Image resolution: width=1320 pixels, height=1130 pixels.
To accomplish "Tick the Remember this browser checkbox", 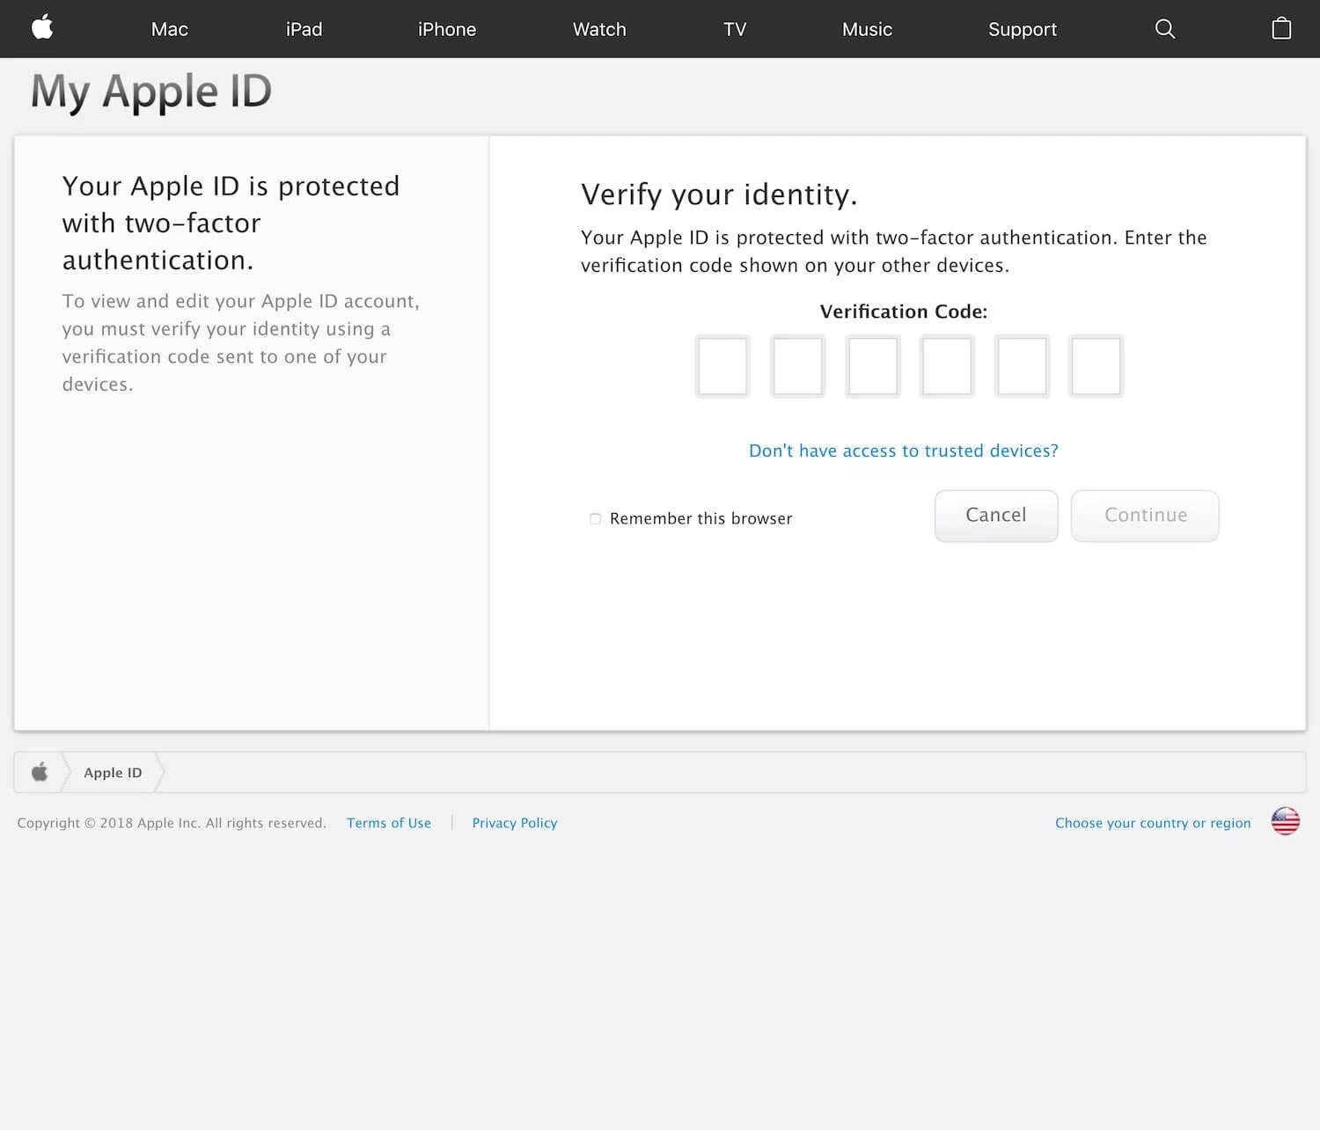I will click(x=595, y=518).
